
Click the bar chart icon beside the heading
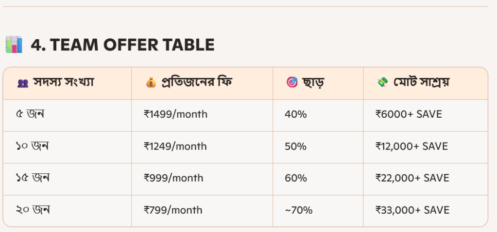click(x=14, y=45)
